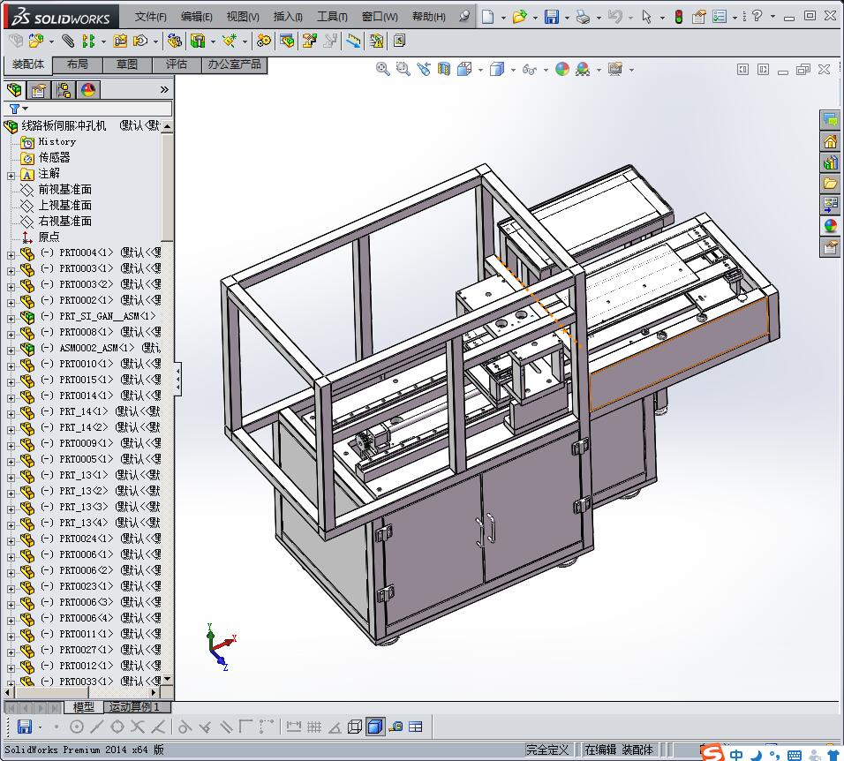Image resolution: width=844 pixels, height=761 pixels.
Task: Open the 帮助(H) menu
Action: click(428, 17)
